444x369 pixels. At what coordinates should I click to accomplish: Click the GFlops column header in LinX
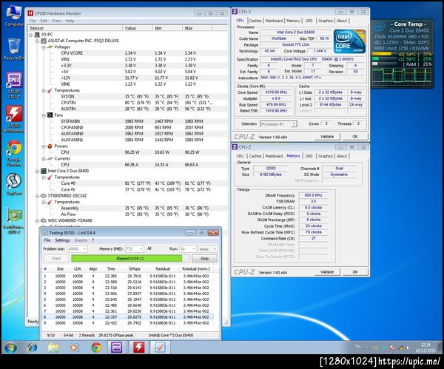(134, 269)
